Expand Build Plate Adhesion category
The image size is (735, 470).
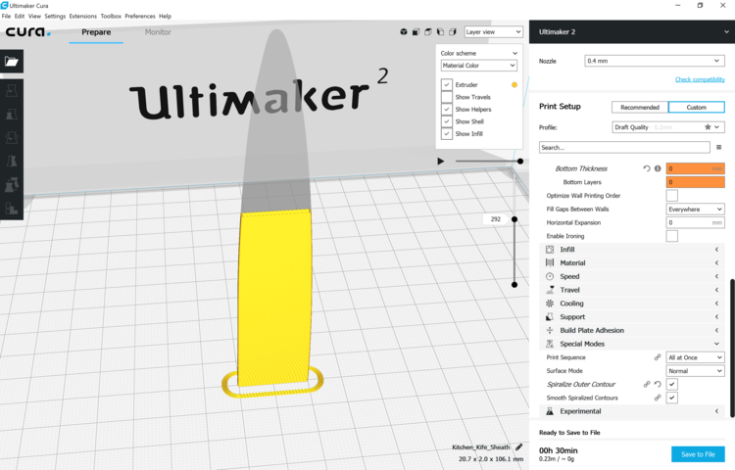click(x=632, y=330)
